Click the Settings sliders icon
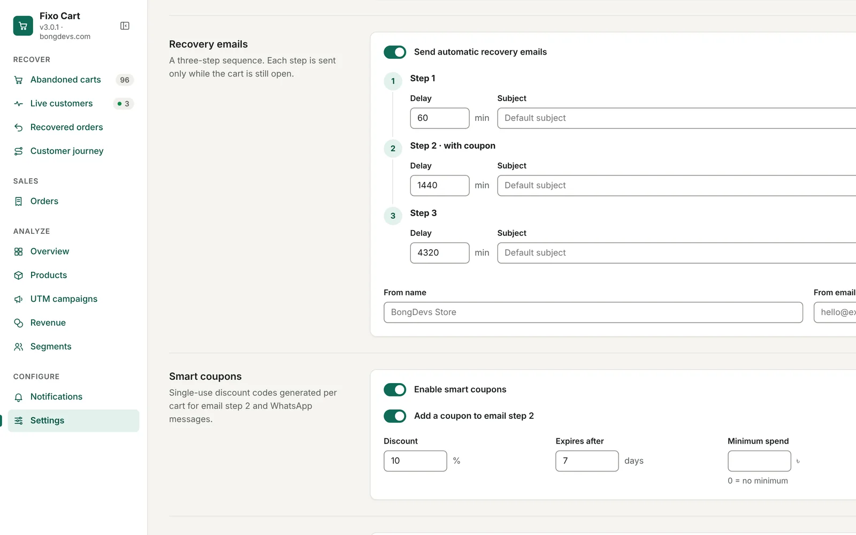The image size is (856, 535). [x=19, y=421]
